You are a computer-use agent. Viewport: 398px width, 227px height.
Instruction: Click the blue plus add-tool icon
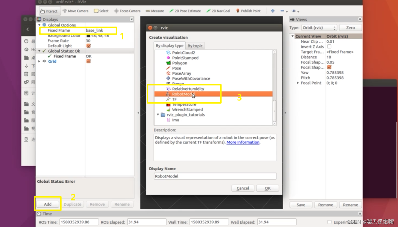point(273,11)
